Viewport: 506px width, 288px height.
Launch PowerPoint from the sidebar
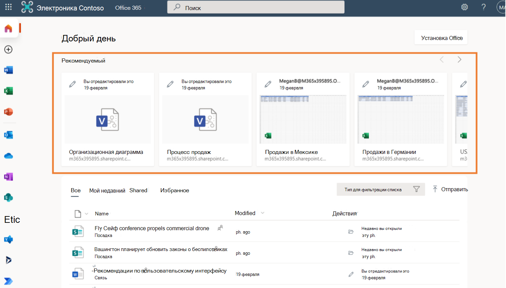(x=8, y=112)
